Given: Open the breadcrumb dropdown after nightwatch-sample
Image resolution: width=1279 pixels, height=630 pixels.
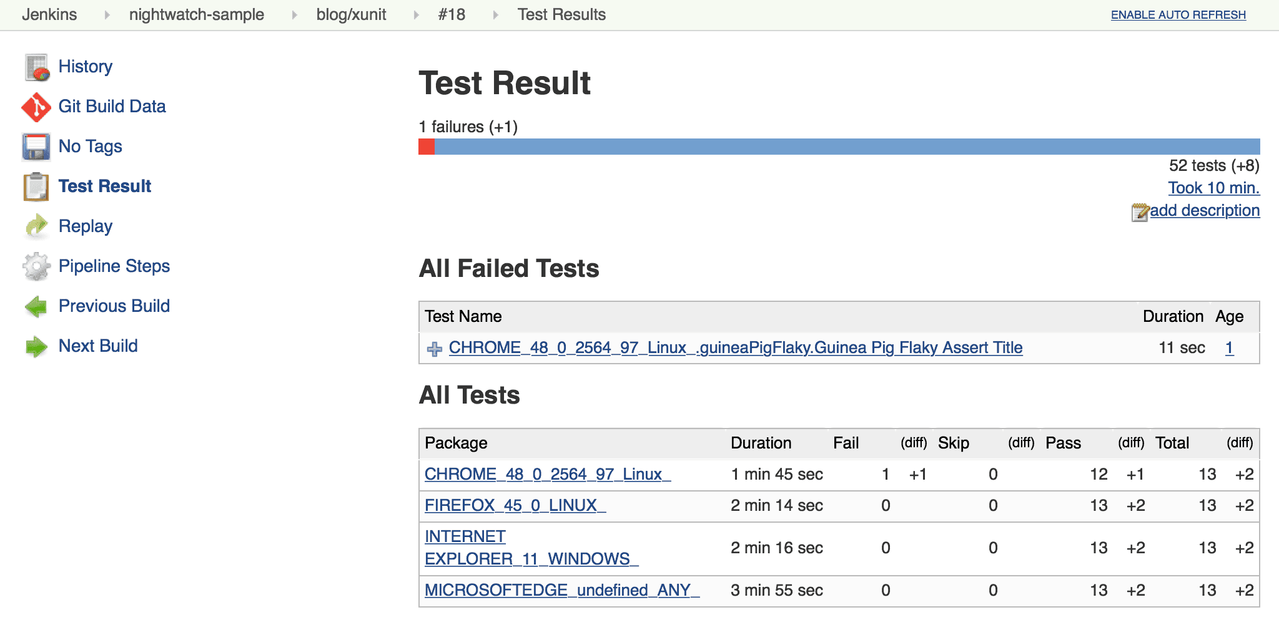Looking at the screenshot, I should tap(294, 14).
